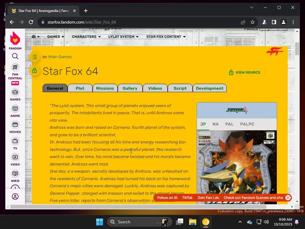Close the Star Fox 64 browser tab

(74, 11)
